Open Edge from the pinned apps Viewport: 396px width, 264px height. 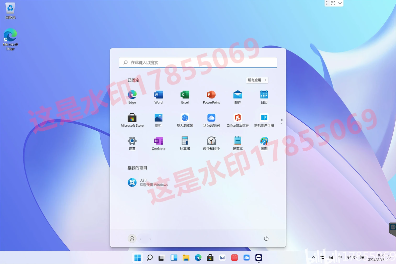pos(132,97)
